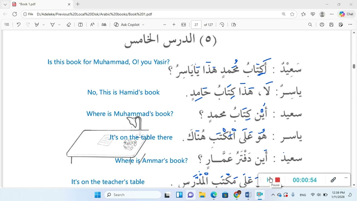
Task: Close the Book 1.pdf tab
Action: [x=69, y=4]
